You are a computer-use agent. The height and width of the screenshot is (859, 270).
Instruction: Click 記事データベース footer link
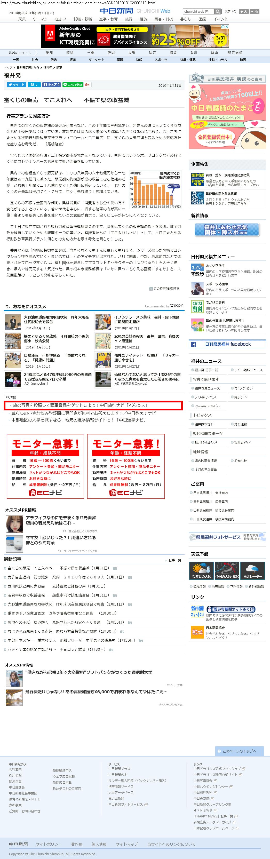coord(121,792)
